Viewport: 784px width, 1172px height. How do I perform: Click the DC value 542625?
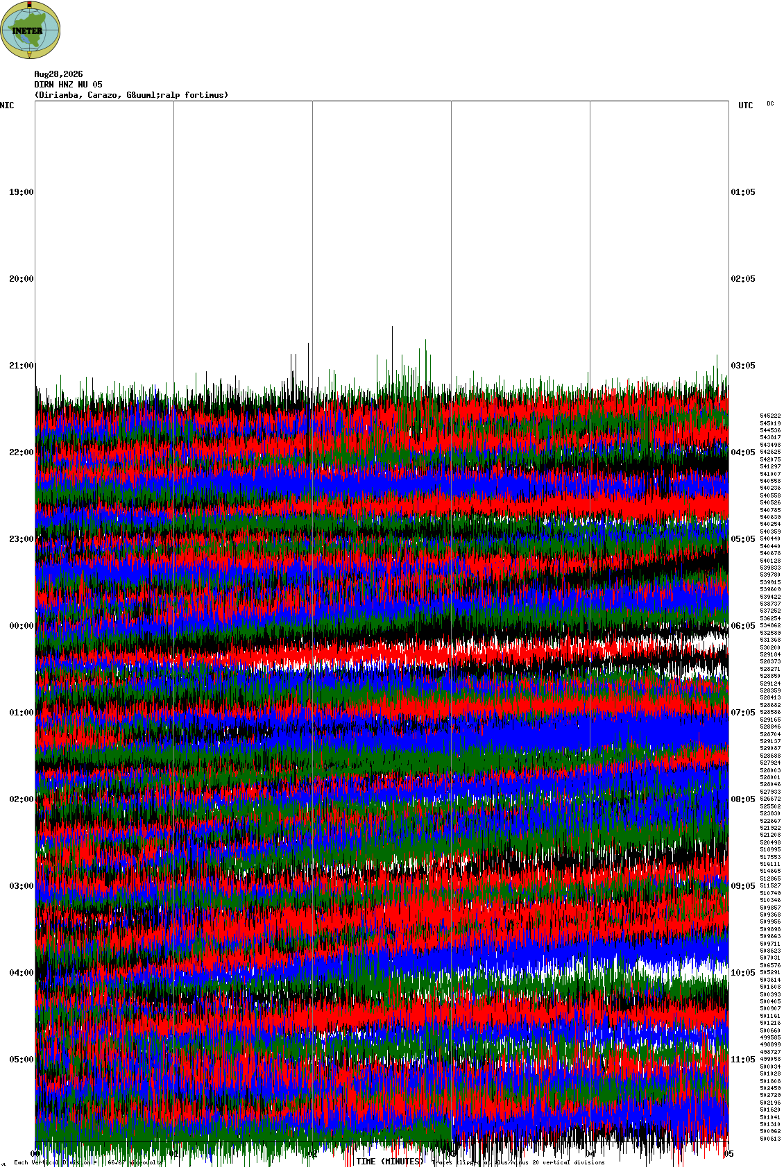[770, 452]
